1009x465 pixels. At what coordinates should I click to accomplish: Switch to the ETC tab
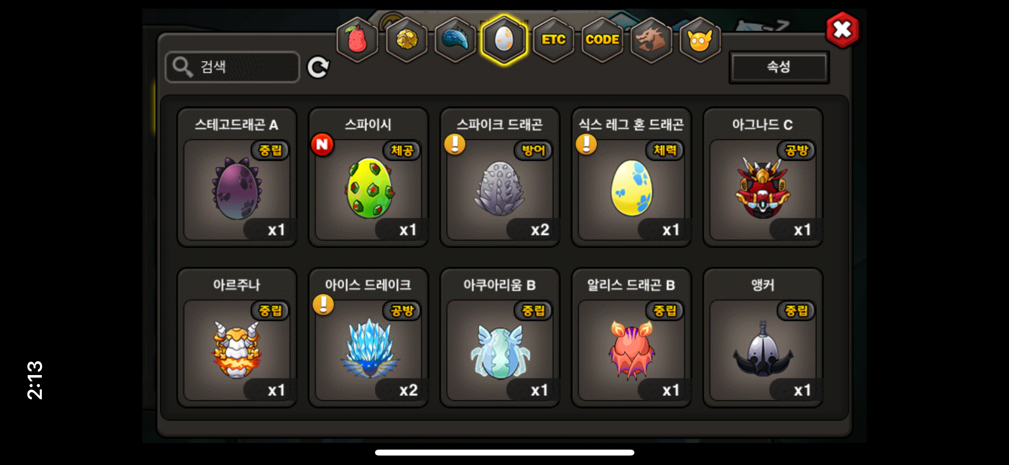tap(553, 39)
